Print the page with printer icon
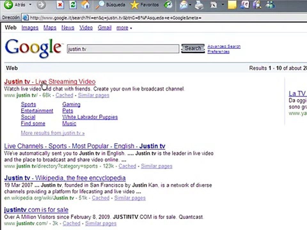Image resolution: width=307 pixels, height=230 pixels. [199, 5]
